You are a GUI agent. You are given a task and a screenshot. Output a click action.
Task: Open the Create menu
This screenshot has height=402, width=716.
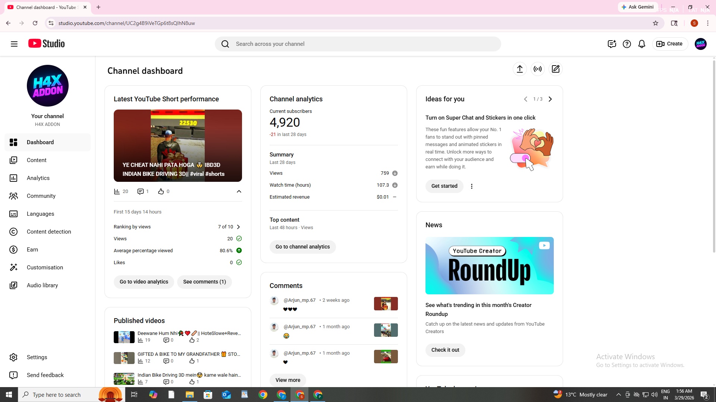pos(669,44)
